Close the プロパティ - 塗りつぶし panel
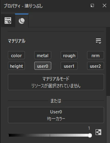This screenshot has height=143, width=110. click(104, 6)
